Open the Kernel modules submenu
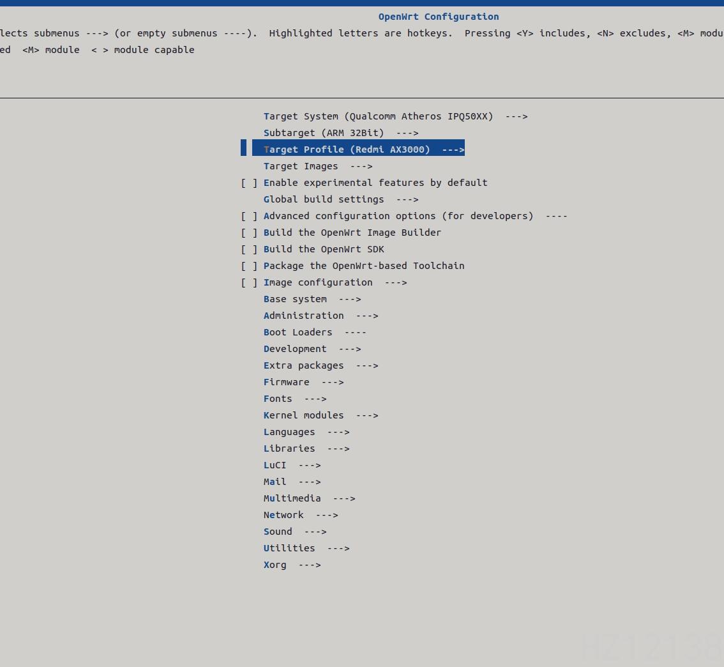The image size is (724, 667). click(x=321, y=416)
